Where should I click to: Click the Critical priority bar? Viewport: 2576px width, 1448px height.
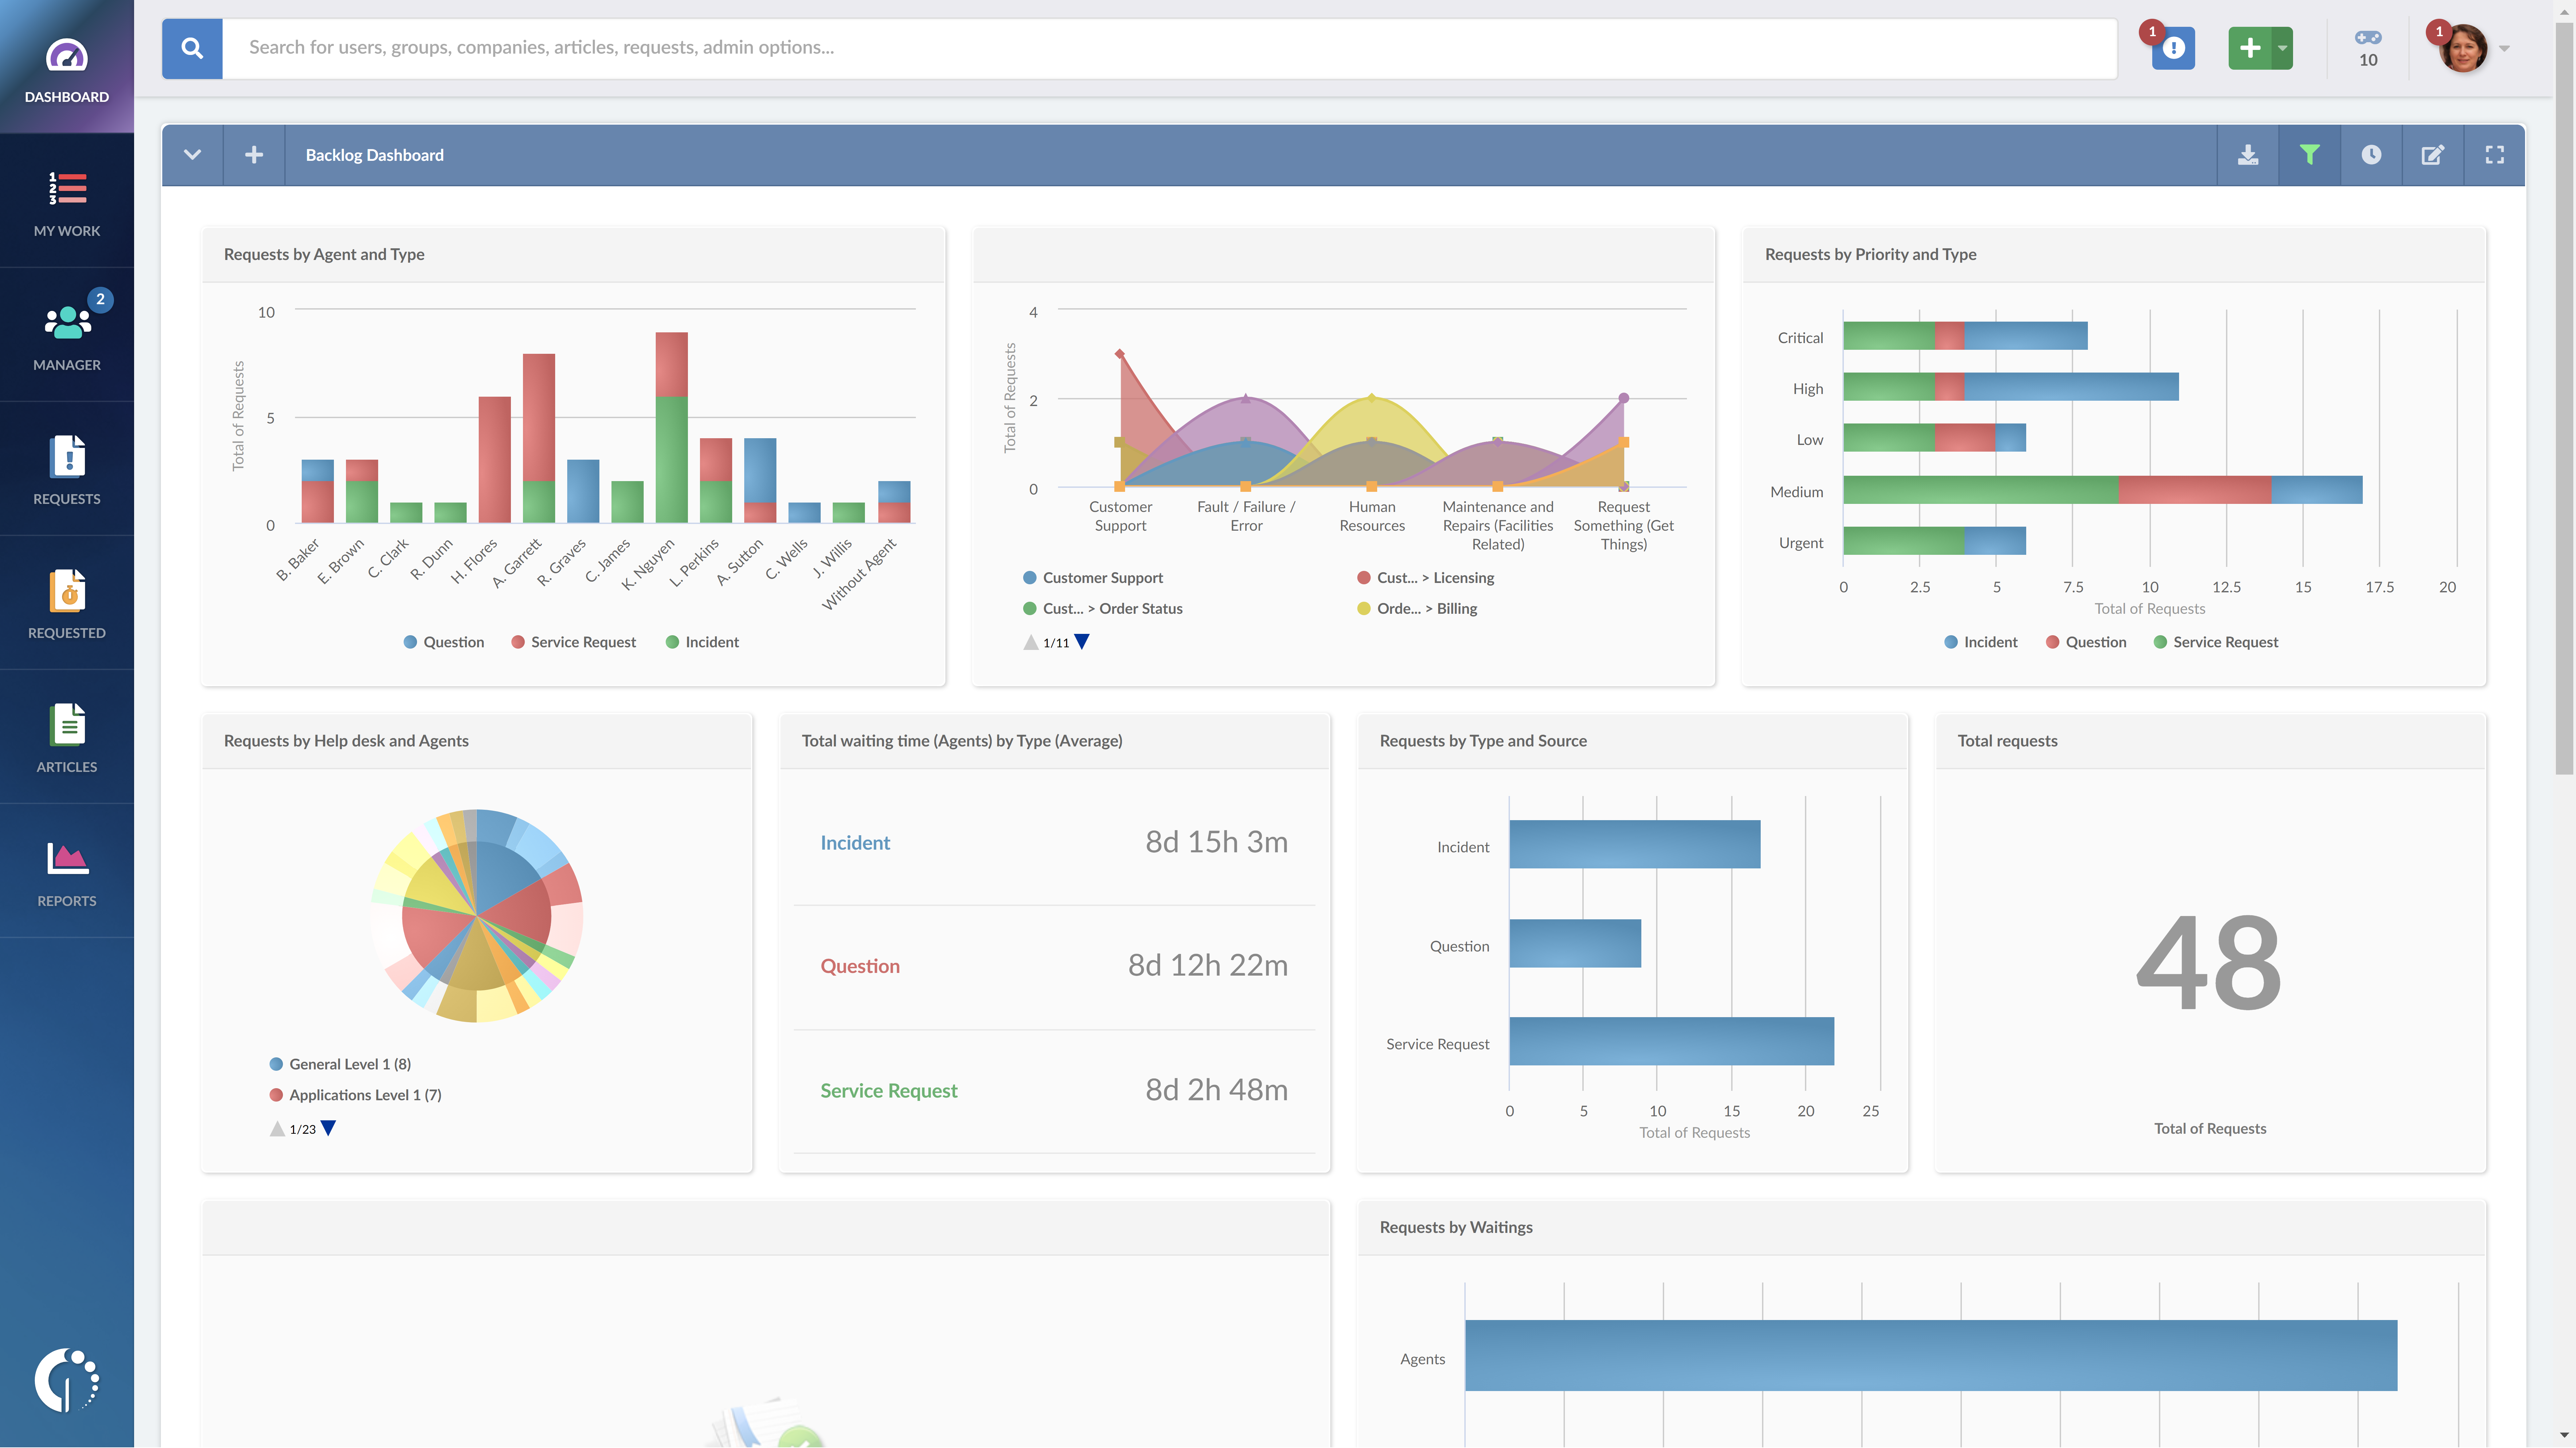click(1966, 336)
